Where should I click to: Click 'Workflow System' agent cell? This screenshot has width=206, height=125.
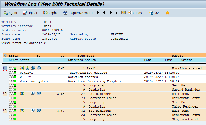point(34,81)
